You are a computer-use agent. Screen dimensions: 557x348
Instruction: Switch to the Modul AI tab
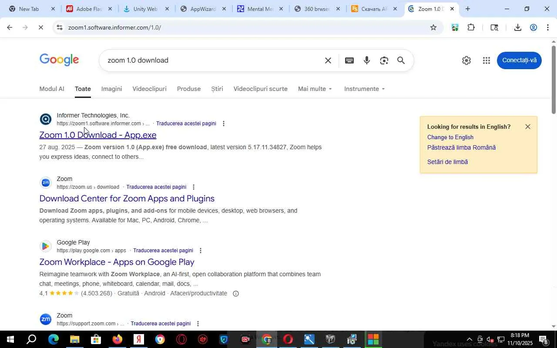pyautogui.click(x=52, y=89)
